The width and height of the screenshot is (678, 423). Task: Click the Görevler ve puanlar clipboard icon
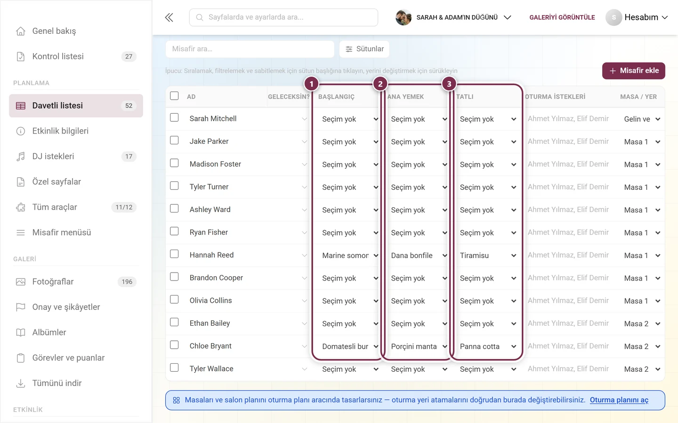(21, 358)
